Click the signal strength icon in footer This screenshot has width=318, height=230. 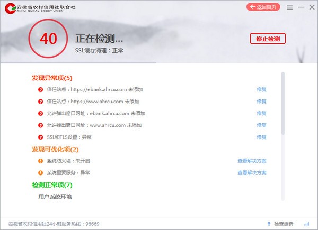pyautogui.click(x=307, y=224)
